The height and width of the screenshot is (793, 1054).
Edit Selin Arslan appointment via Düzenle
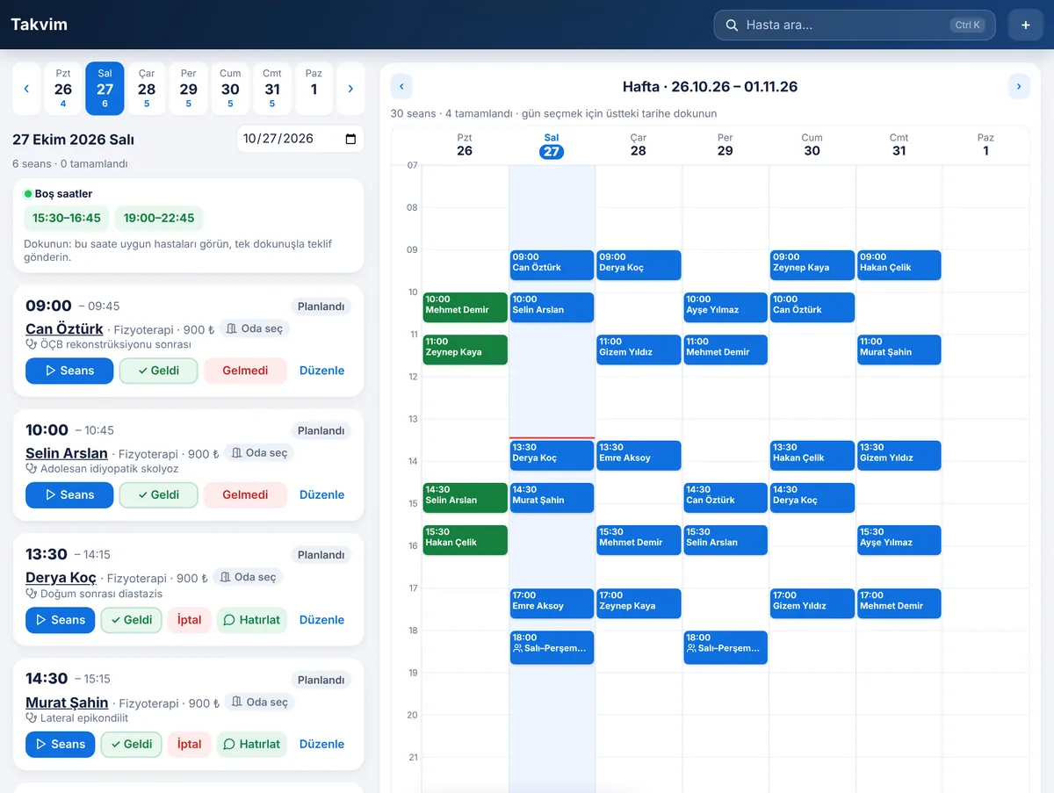click(321, 494)
